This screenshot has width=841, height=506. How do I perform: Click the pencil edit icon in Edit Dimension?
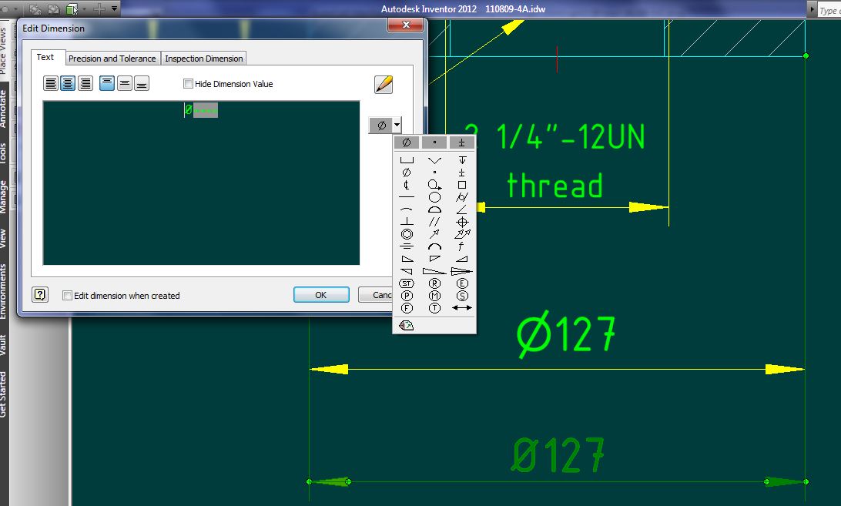(x=384, y=84)
